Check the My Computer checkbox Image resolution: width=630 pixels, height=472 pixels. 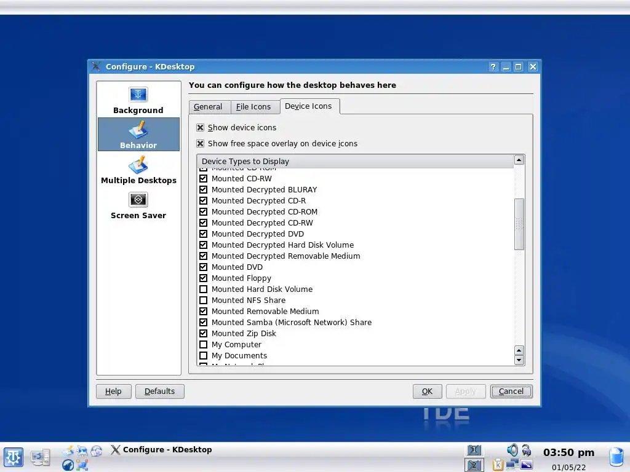(x=203, y=344)
